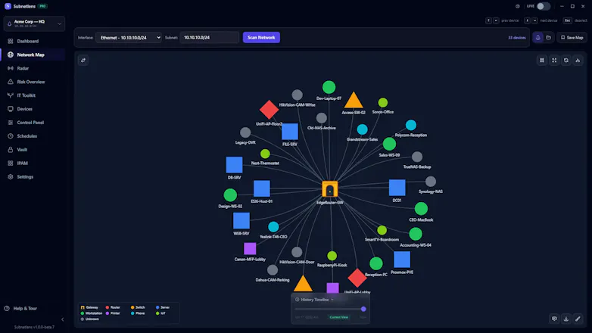
Task: Click the 33 devices count
Action: [516, 38]
